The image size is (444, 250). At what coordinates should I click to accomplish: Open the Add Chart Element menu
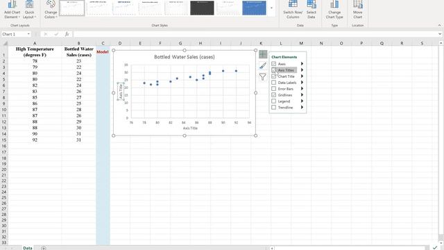tap(12, 10)
